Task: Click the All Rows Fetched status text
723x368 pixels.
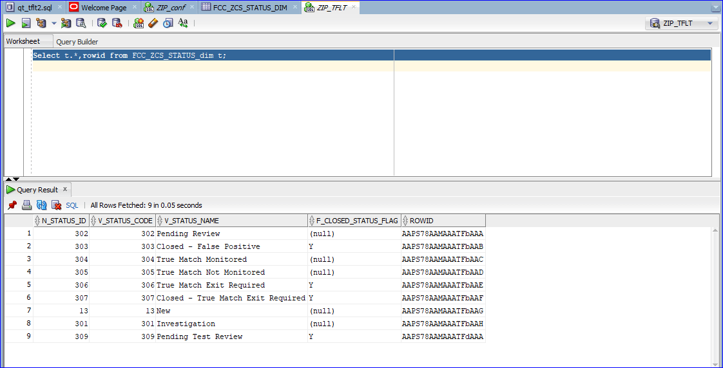Action: tap(146, 205)
